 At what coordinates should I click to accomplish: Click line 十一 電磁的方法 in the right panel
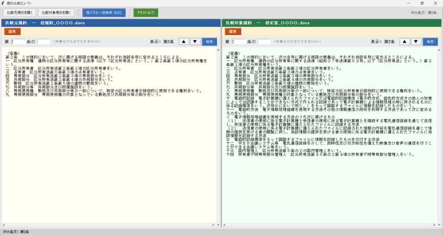pos(329,111)
